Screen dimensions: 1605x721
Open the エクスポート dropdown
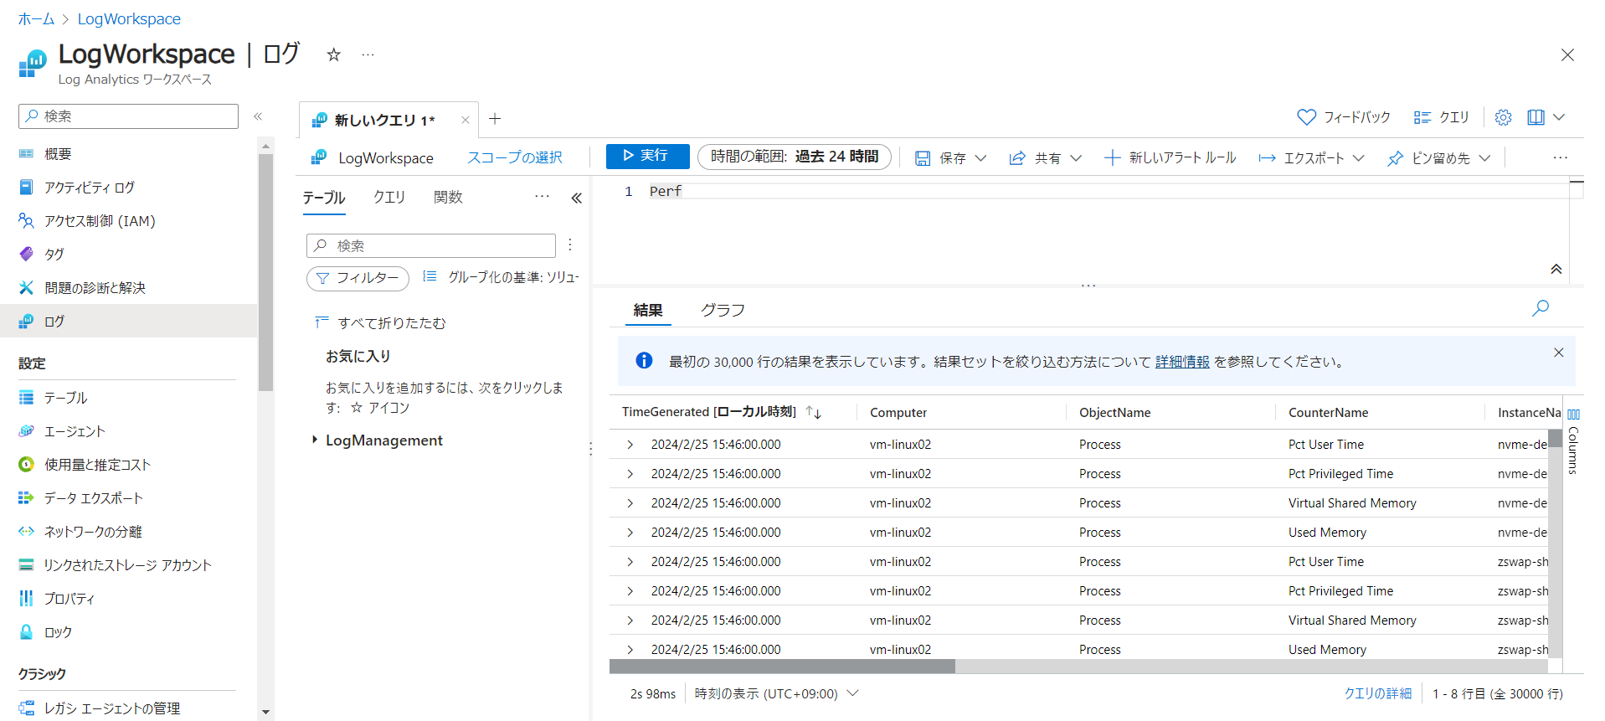[x=1312, y=157]
